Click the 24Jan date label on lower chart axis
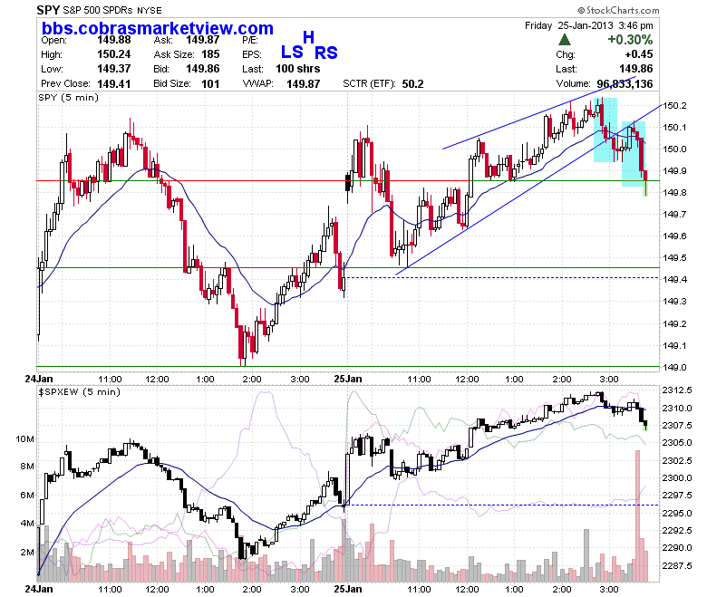The image size is (707, 597). click(39, 590)
